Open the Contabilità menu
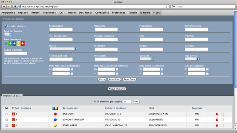The height and width of the screenshot is (133, 237). [x=102, y=13]
